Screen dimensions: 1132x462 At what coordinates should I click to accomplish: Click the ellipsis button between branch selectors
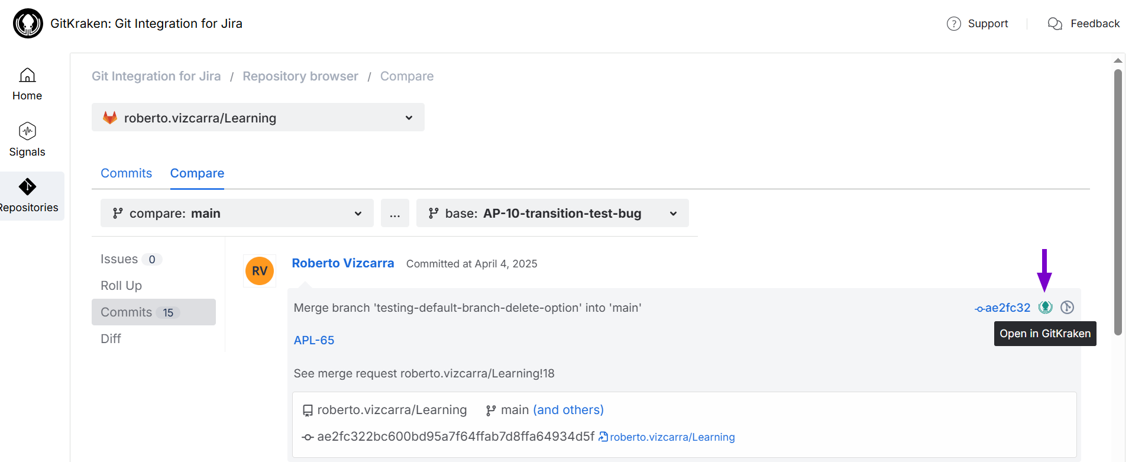tap(395, 213)
